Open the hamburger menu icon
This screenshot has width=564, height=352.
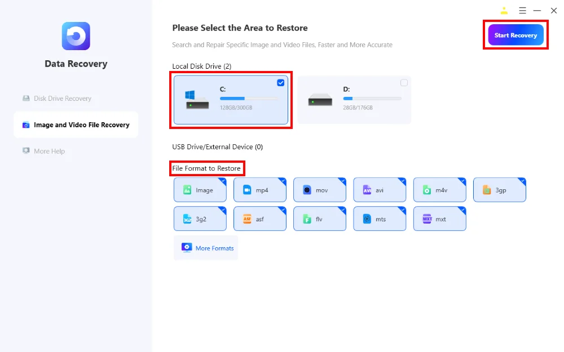522,11
